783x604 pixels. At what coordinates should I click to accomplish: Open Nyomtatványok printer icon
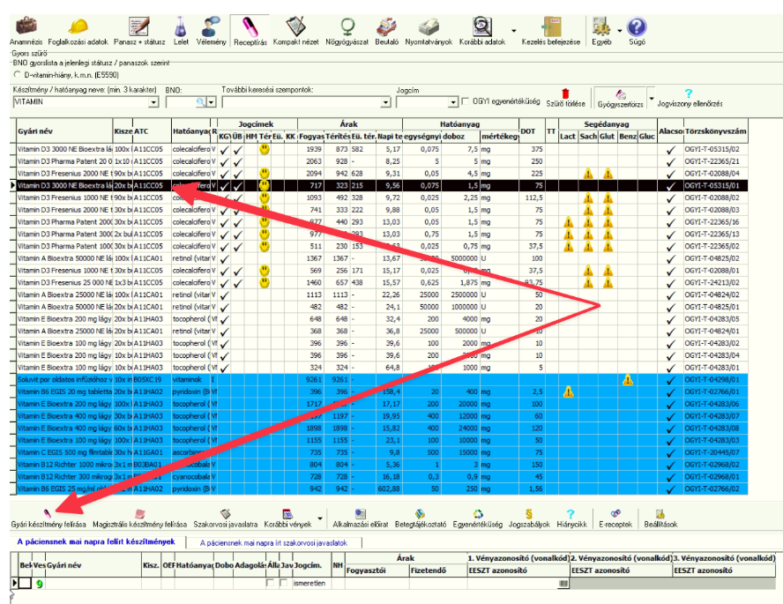point(429,26)
